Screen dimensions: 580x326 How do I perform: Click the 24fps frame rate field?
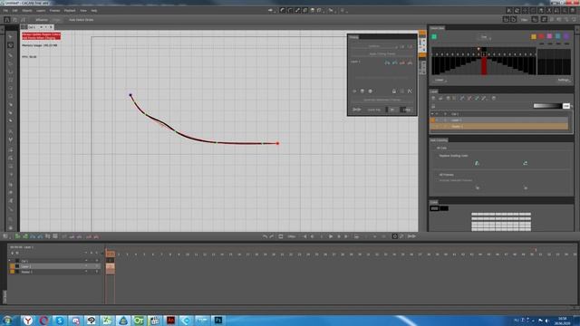pos(292,236)
